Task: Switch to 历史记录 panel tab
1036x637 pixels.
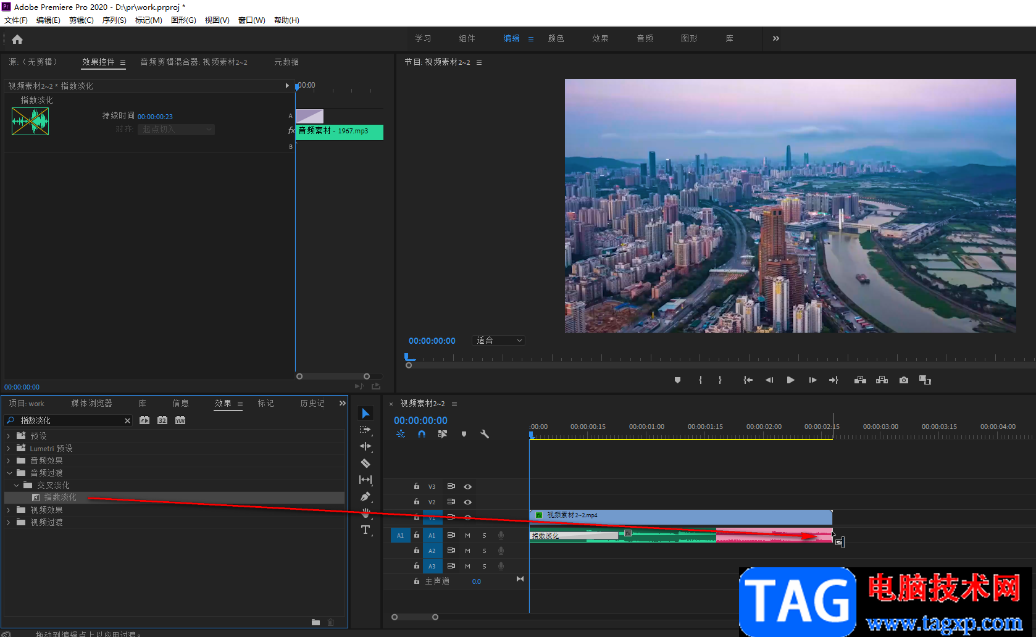Action: (312, 403)
